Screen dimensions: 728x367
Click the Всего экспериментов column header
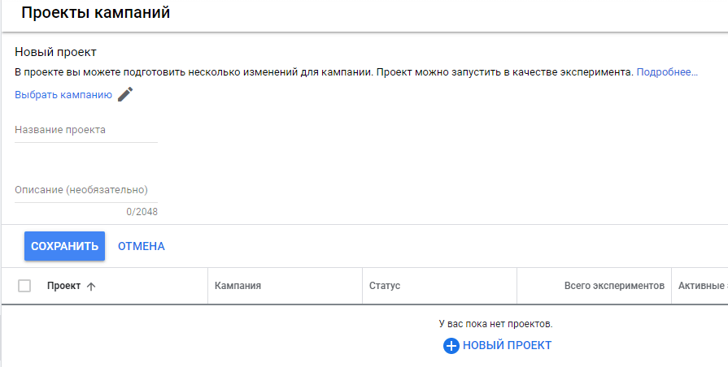click(614, 286)
